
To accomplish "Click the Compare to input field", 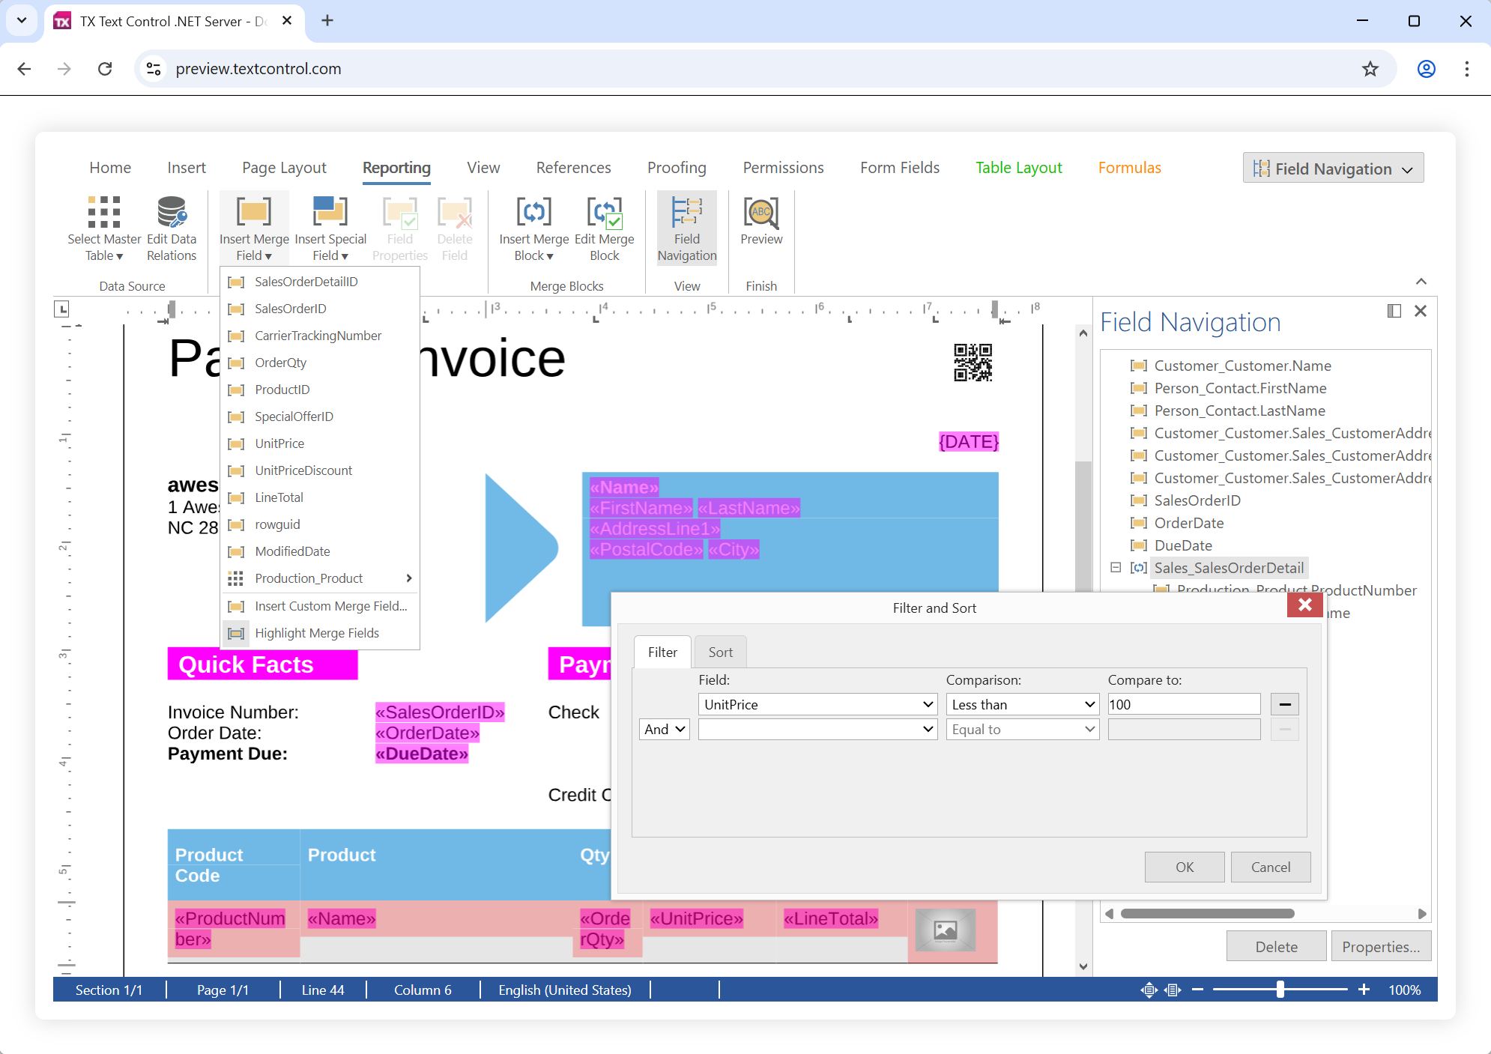I will pyautogui.click(x=1183, y=704).
